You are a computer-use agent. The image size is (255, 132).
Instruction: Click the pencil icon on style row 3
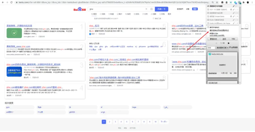coord(234,13)
